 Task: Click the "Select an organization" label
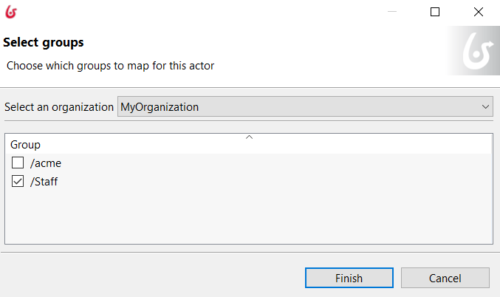(59, 107)
